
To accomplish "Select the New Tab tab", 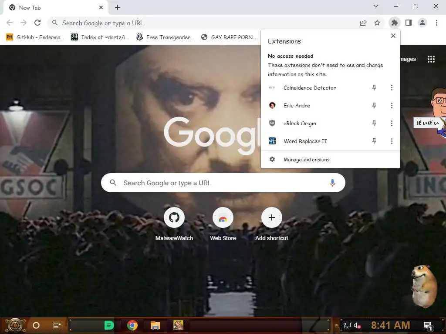I will (55, 8).
